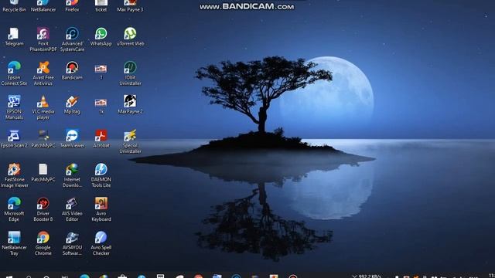Select the uTorrent Web icon
Viewport: 495px width, 278px height.
130,34
